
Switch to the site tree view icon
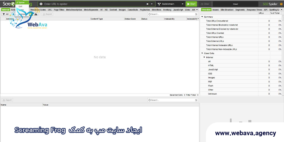[36, 14]
